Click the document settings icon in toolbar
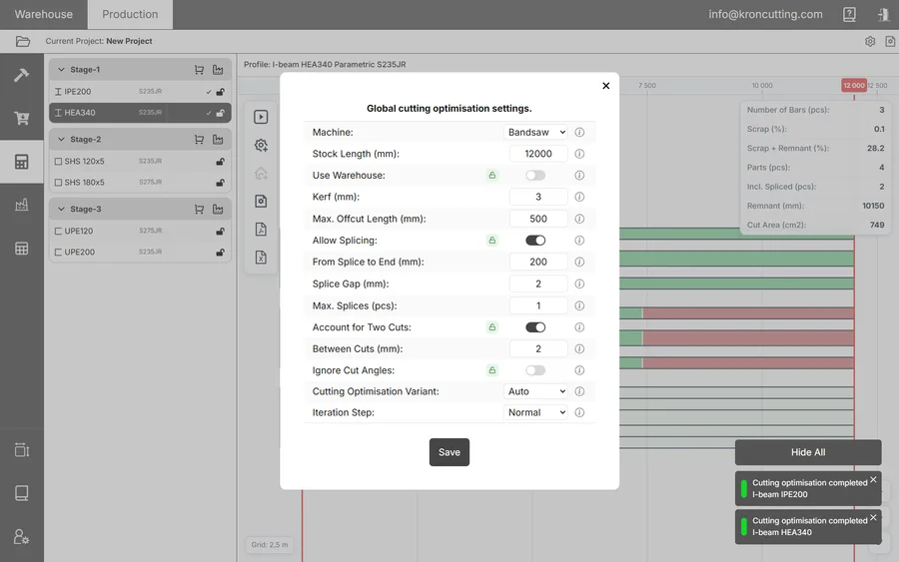The image size is (899, 562). click(261, 201)
